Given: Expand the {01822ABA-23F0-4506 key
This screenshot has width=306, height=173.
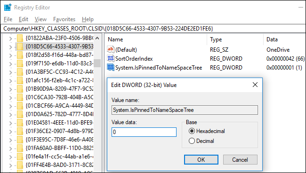Looking at the screenshot, I should click(10, 39).
